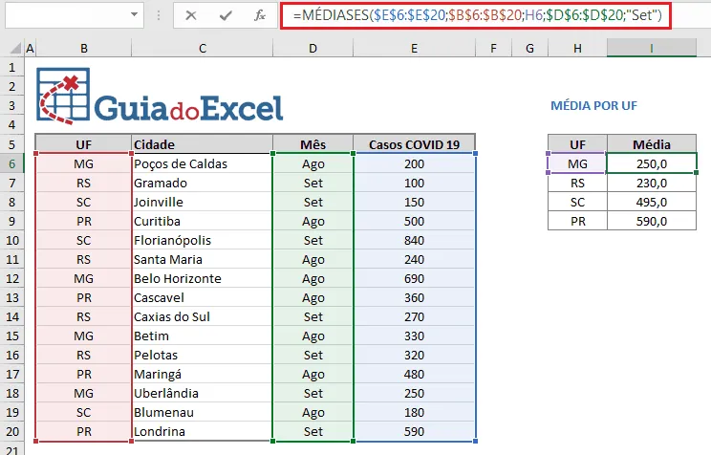Select row 20 header

pos(12,431)
